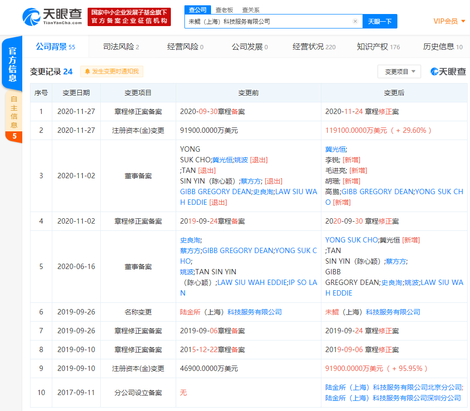Open the 经营状况 tab
Viewport: 470px width, 411px height.
tap(309, 47)
